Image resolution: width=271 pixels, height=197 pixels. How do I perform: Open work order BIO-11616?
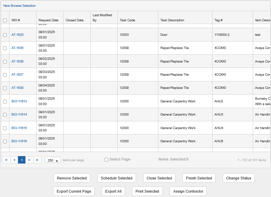[19, 141]
